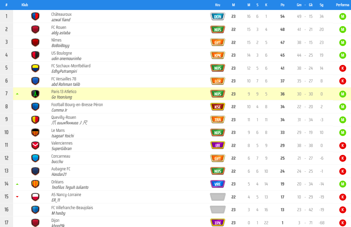351x227 pixels.
Task: Select the UII crew badge for Valenciennes
Action: 218,146
